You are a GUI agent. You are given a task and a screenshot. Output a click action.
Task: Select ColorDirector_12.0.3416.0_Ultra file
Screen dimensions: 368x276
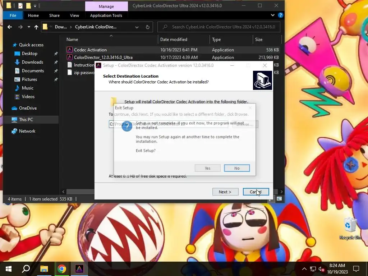(x=103, y=57)
